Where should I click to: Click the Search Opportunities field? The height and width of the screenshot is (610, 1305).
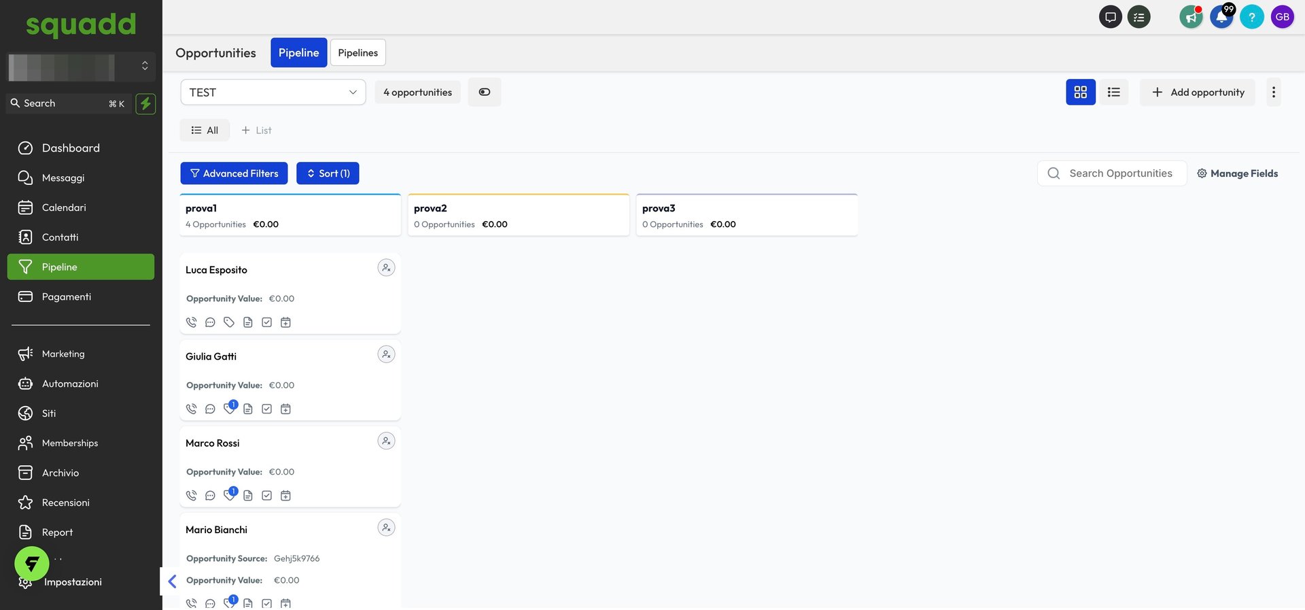[x=1120, y=173]
